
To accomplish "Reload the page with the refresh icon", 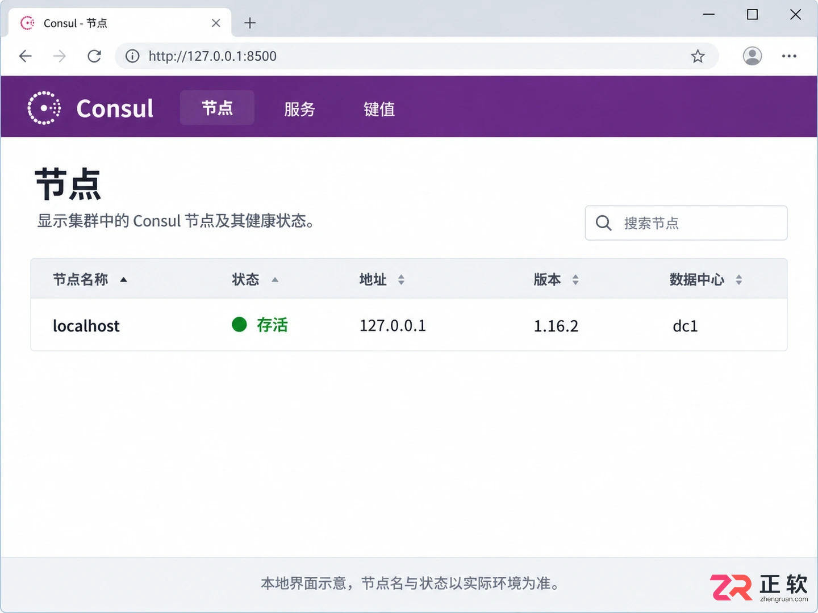I will pos(94,56).
